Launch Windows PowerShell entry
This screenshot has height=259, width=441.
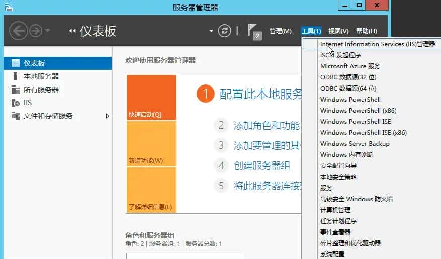tap(350, 99)
